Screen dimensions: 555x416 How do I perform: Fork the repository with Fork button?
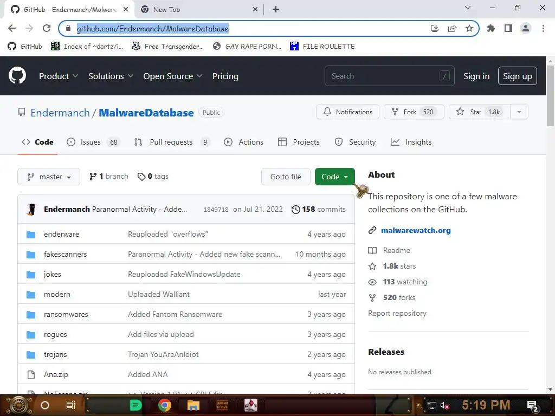coord(414,112)
